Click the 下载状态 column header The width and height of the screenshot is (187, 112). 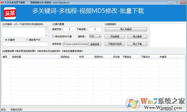click(149, 57)
